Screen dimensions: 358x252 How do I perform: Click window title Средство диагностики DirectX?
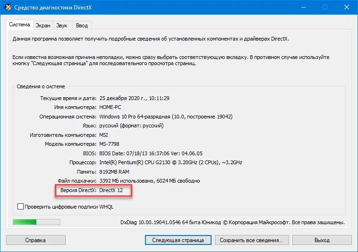tap(53, 8)
